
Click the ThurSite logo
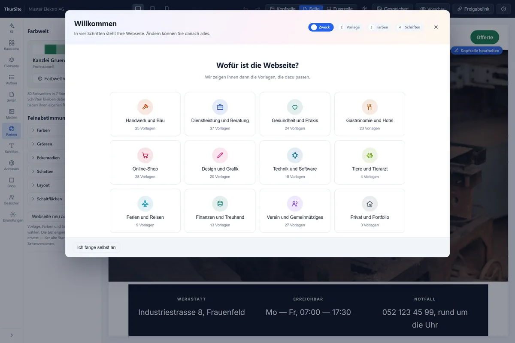point(12,9)
